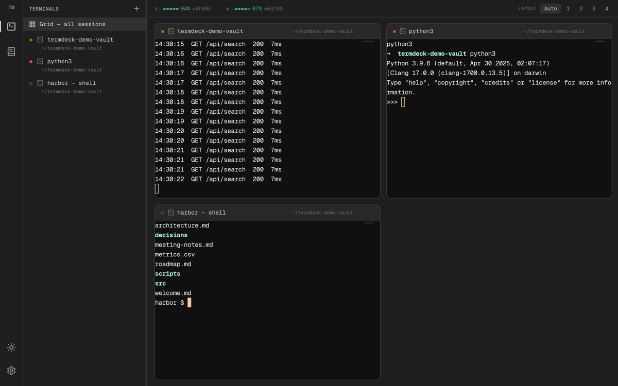Select termdeck-demo-vault session in sidebar
Image resolution: width=618 pixels, height=386 pixels.
pyautogui.click(x=85, y=43)
